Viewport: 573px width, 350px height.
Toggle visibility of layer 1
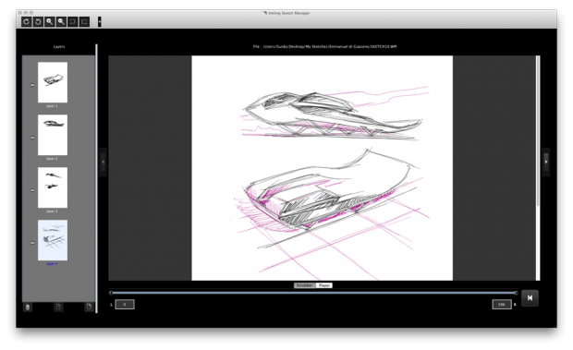point(32,85)
